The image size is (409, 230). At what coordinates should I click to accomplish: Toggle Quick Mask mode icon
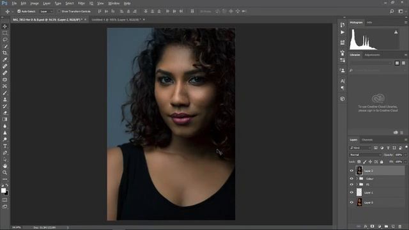coord(4,200)
